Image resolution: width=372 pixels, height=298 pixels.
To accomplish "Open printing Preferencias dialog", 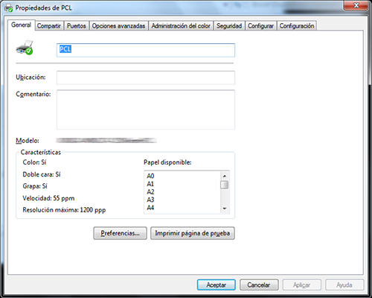I will click(120, 233).
